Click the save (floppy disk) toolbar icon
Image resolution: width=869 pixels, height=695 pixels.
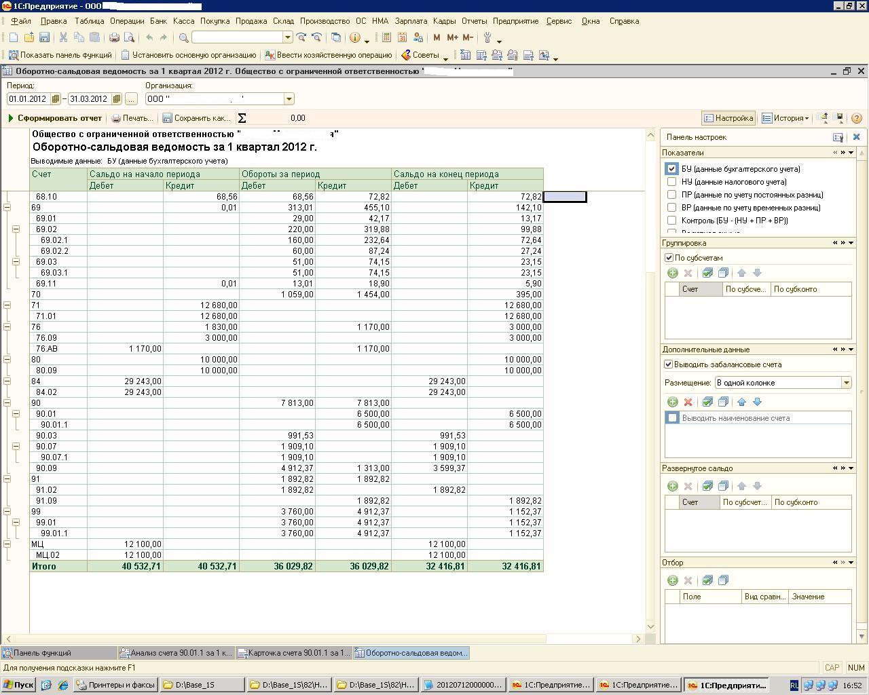point(44,38)
